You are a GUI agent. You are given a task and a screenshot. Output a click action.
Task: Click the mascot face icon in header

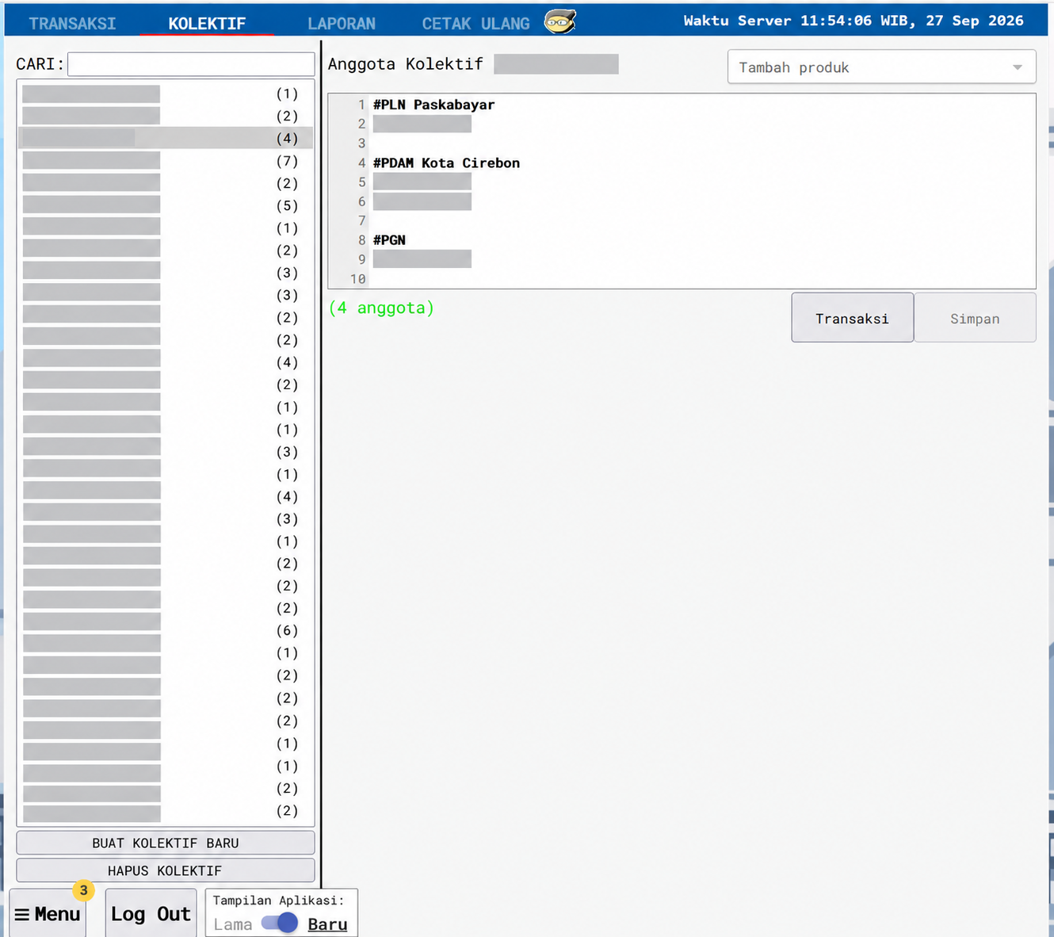[560, 21]
